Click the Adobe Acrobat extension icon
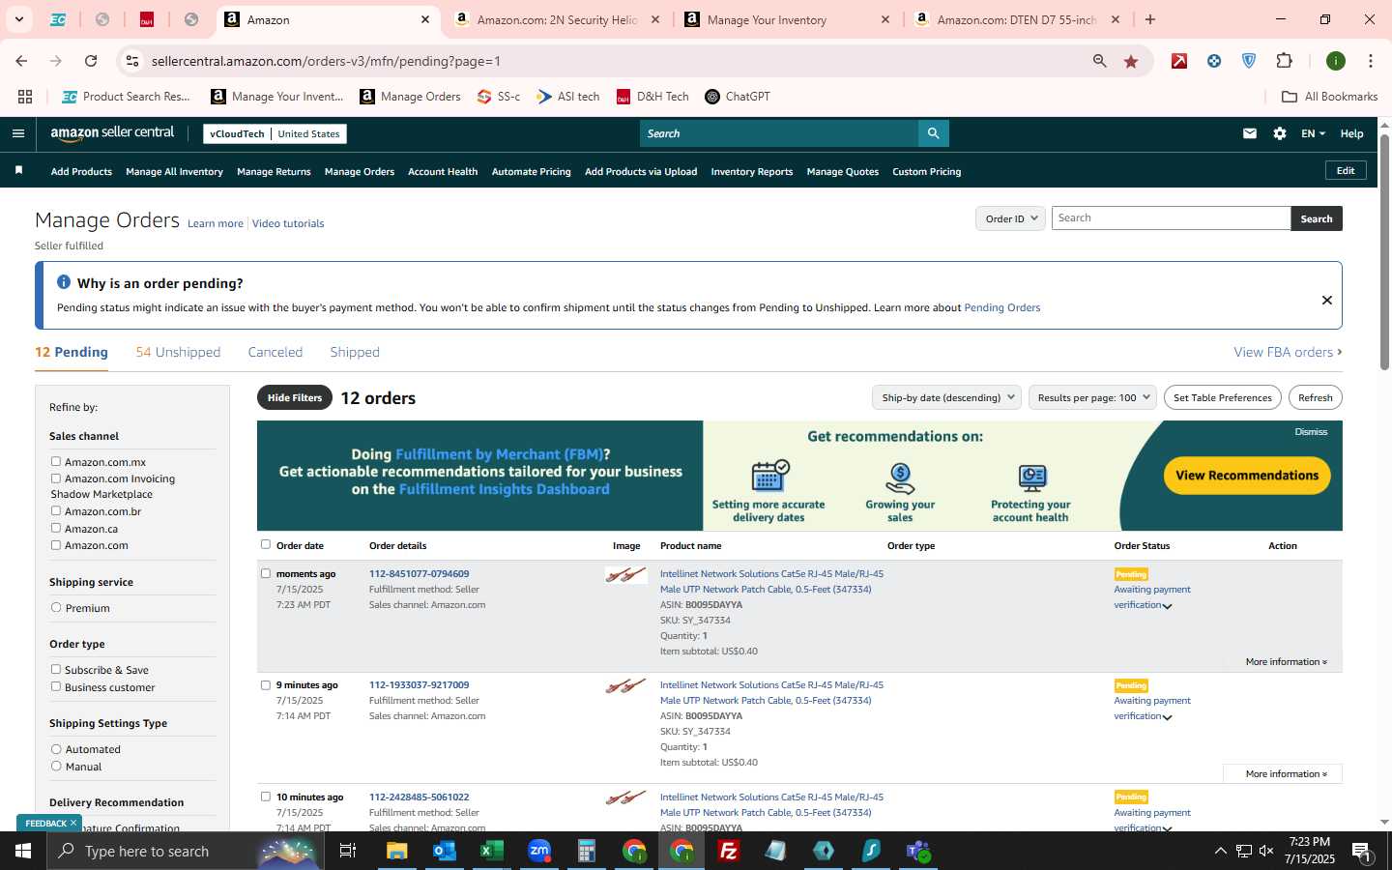Screen dimensions: 1392x870 tap(1179, 61)
